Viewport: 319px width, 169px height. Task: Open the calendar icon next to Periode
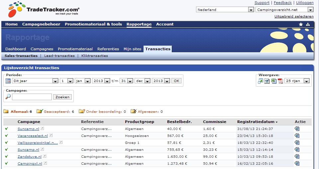click(x=8, y=81)
